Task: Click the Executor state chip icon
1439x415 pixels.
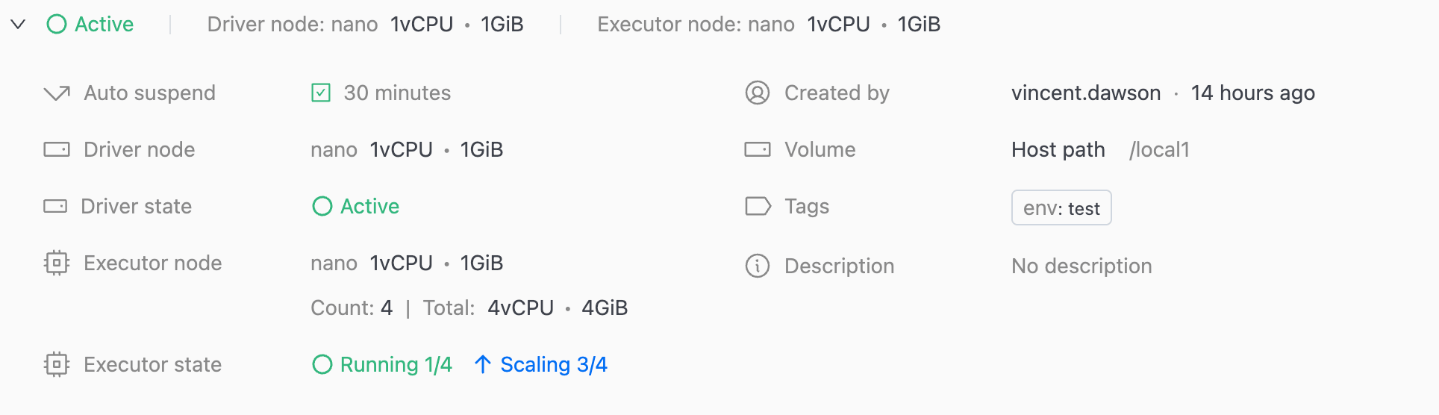Action: point(57,364)
